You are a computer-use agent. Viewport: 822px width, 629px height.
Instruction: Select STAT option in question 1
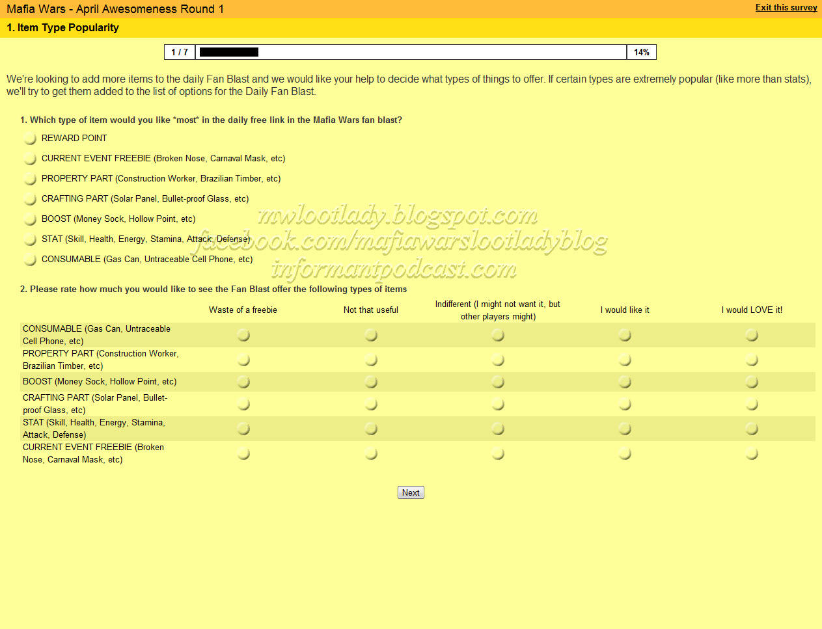30,239
